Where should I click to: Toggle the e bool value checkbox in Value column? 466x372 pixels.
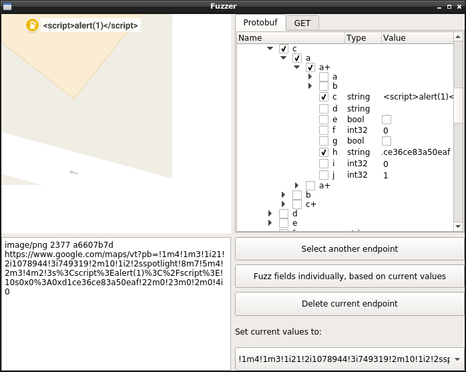[387, 120]
